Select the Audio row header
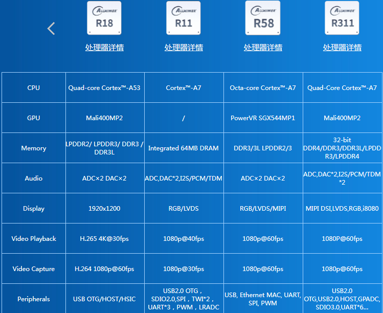 34,178
